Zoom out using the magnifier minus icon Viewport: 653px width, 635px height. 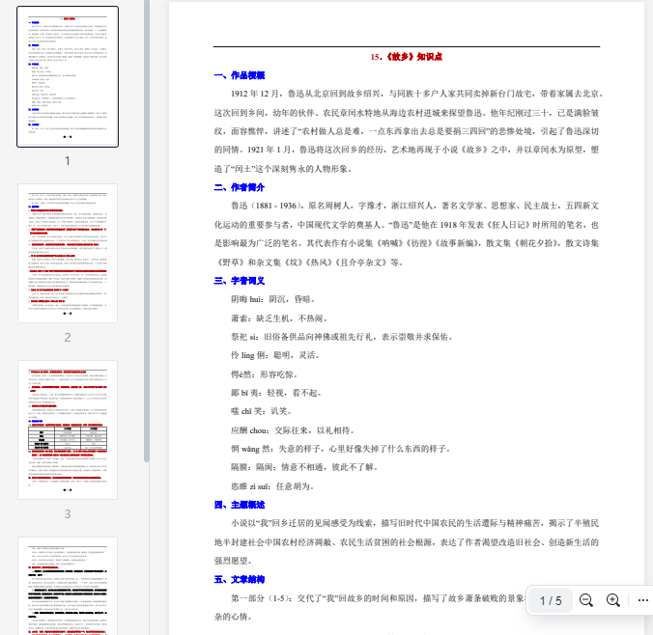(586, 600)
